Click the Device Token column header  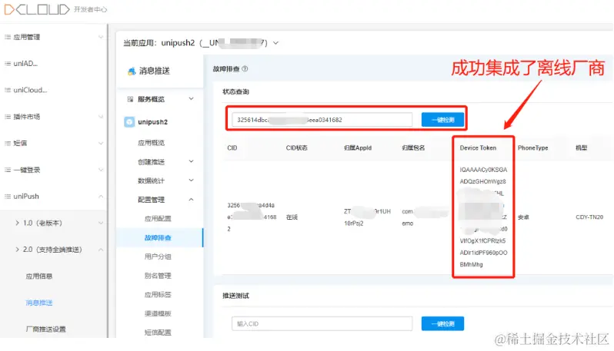tap(478, 148)
